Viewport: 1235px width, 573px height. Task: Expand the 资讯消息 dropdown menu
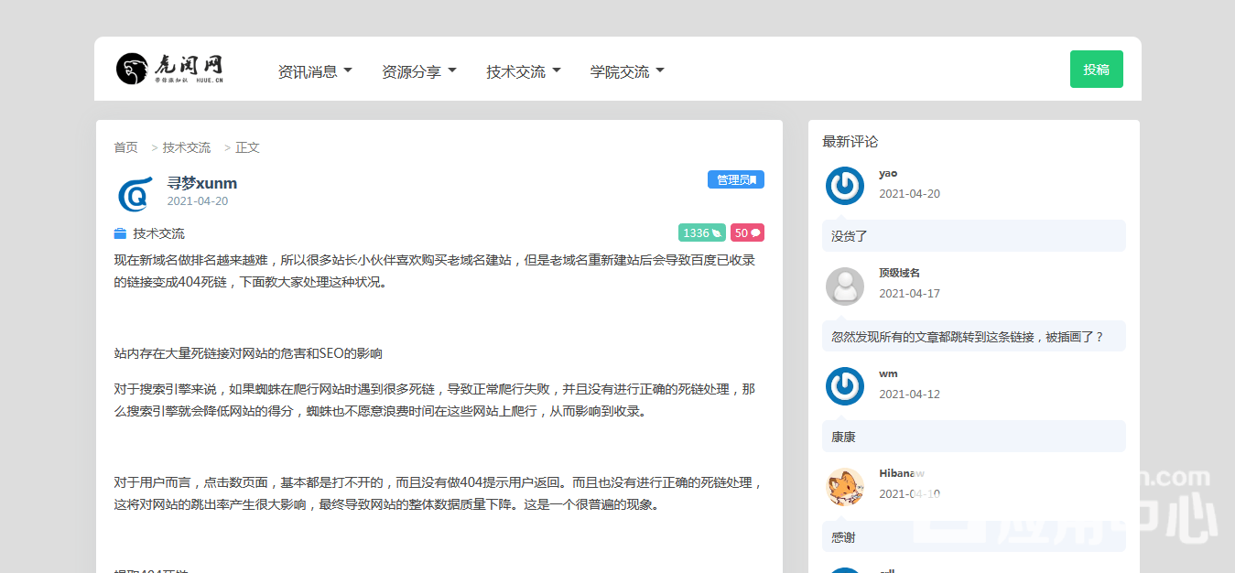315,71
